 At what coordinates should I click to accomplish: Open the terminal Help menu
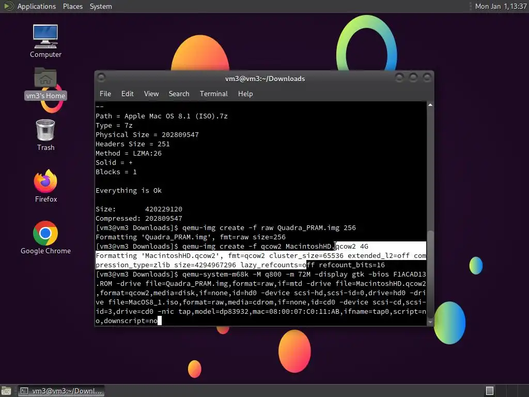[245, 94]
